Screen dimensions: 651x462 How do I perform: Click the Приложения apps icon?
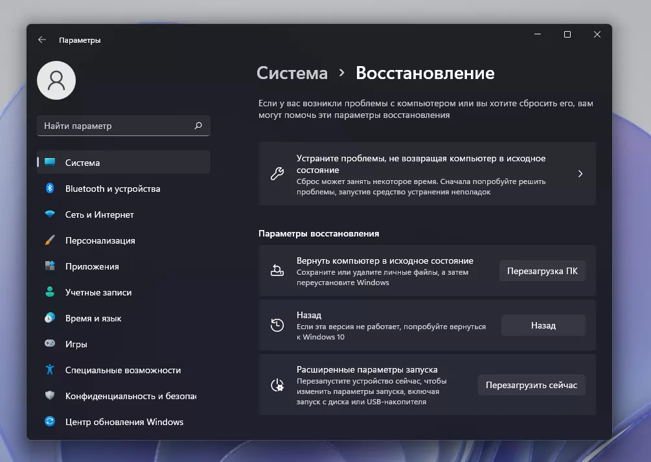50,266
